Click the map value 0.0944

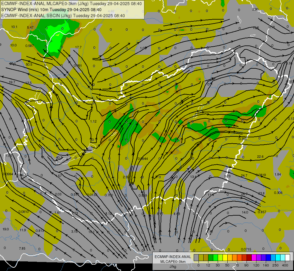coord(143,159)
